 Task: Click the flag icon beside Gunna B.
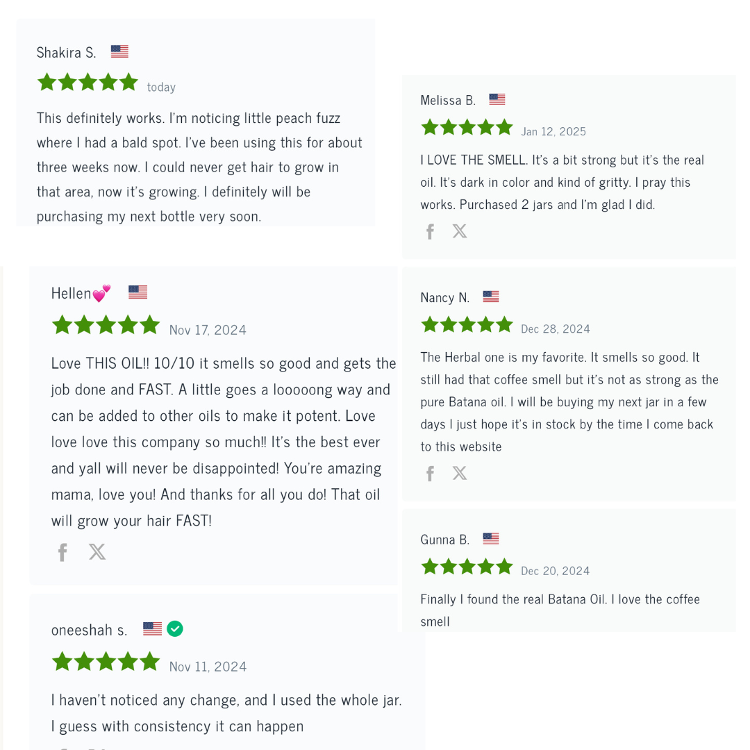pos(491,538)
